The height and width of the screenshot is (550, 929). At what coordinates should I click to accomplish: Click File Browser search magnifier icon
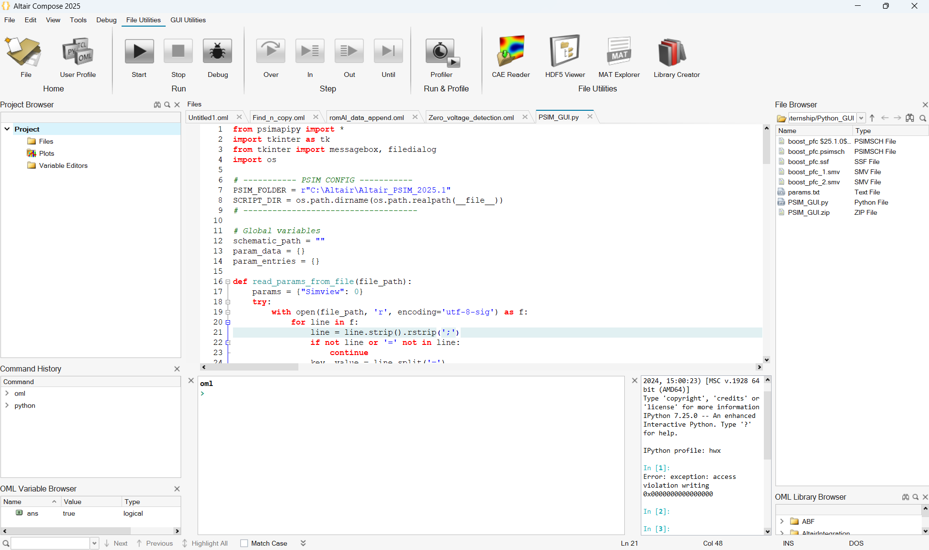click(x=923, y=118)
